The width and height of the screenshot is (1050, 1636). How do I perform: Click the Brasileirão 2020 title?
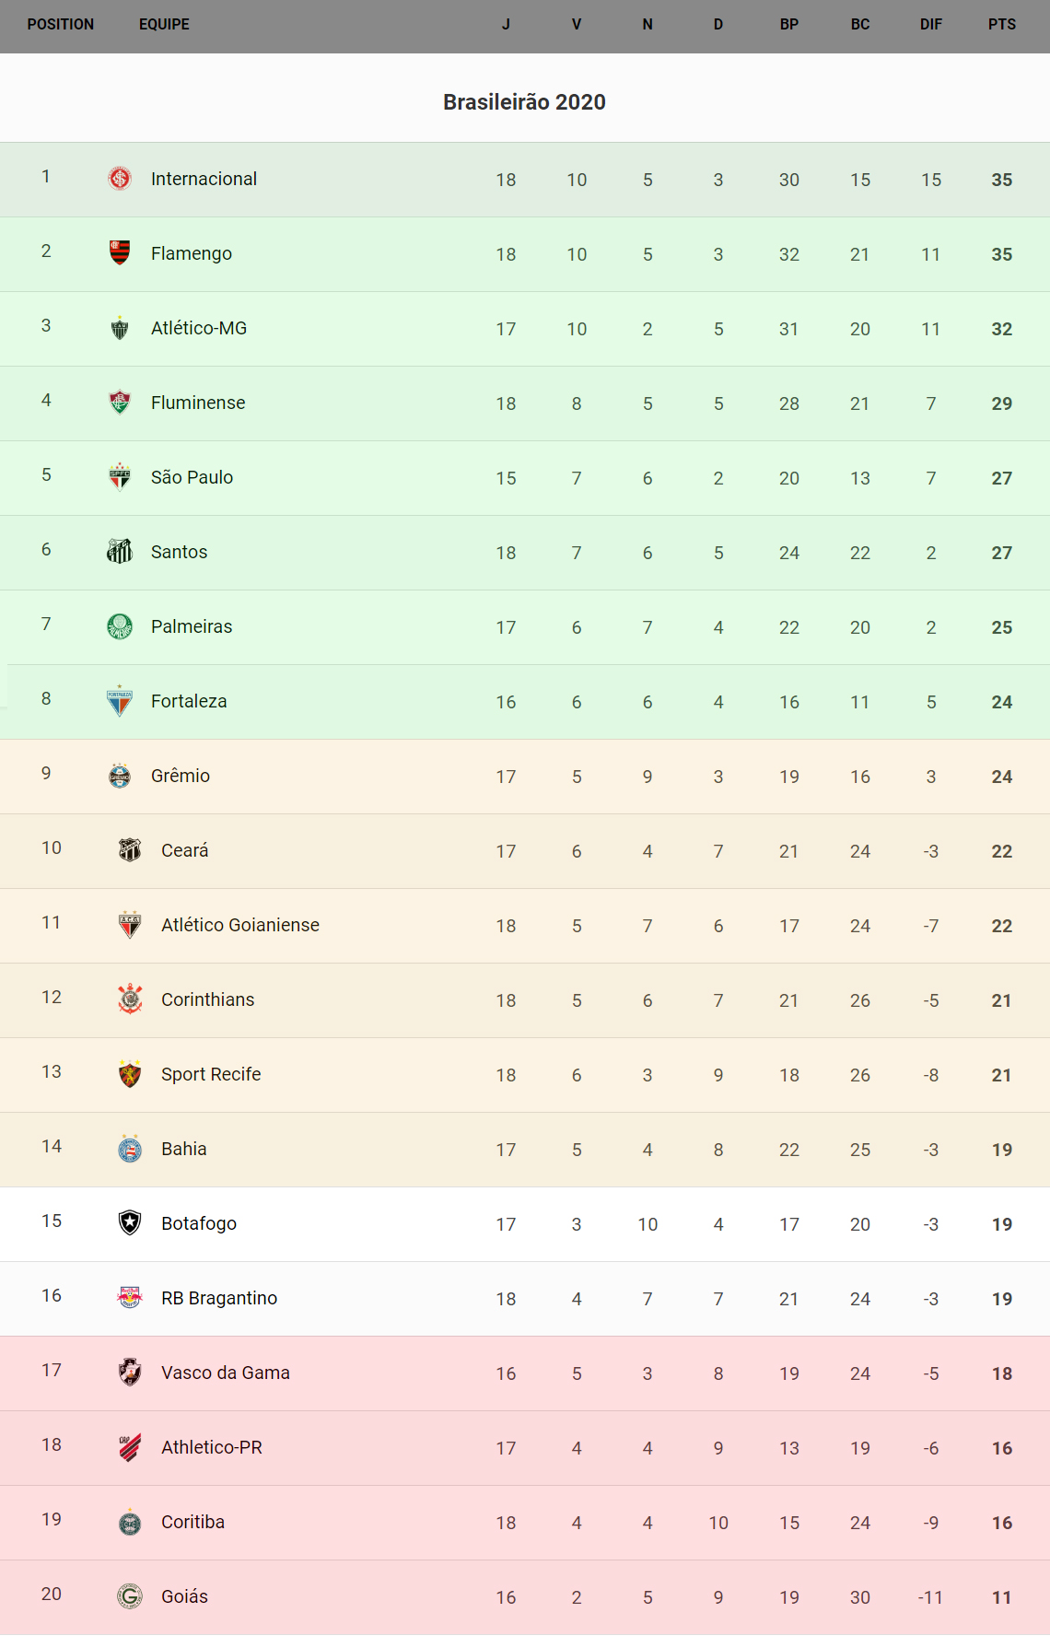524,102
